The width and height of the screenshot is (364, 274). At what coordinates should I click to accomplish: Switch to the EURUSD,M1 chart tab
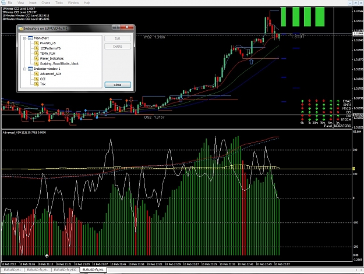[12, 270]
